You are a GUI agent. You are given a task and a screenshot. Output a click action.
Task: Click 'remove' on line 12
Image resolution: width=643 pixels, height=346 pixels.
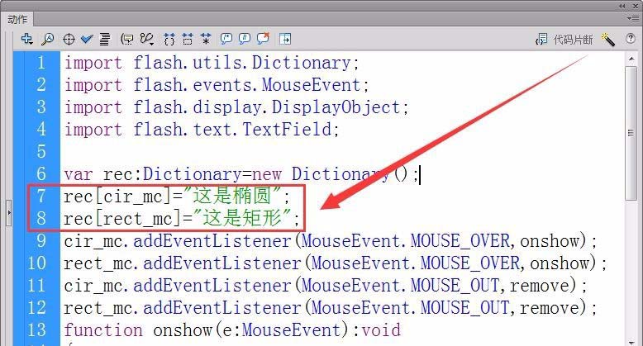pyautogui.click(x=550, y=308)
